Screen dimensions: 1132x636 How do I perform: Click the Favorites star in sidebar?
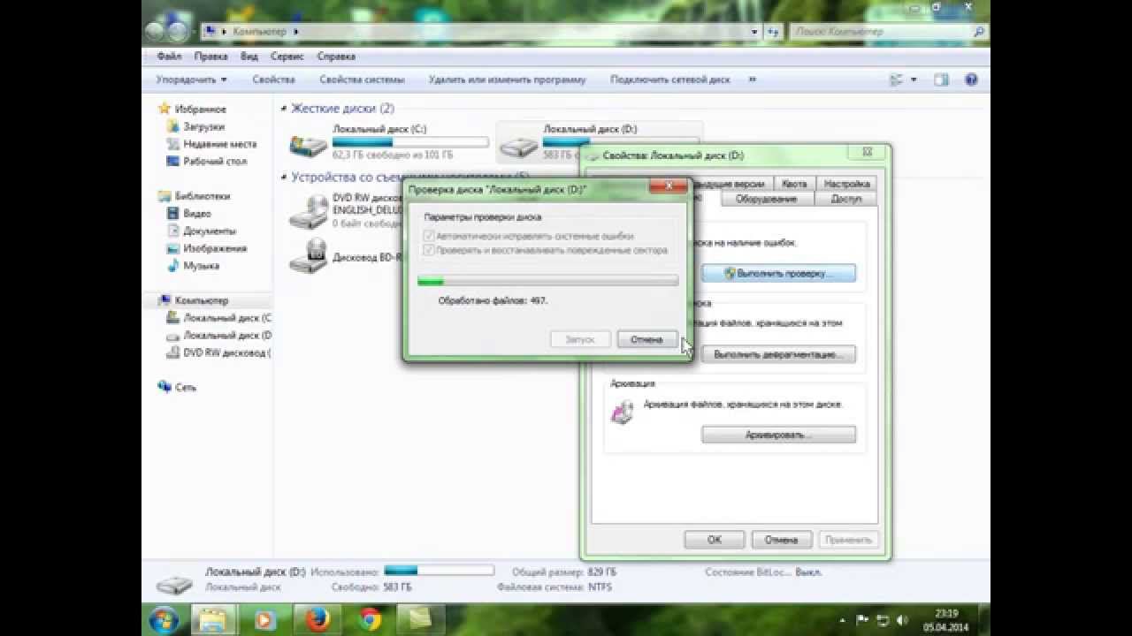pos(164,109)
